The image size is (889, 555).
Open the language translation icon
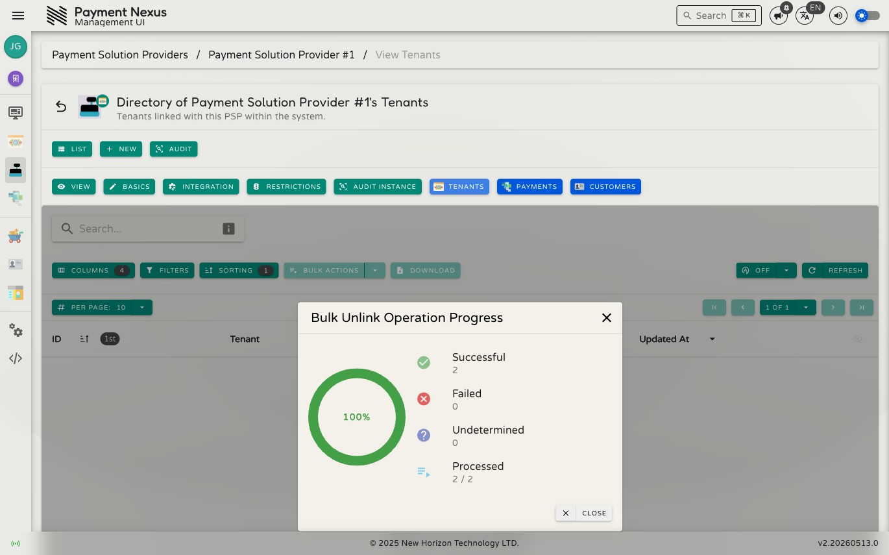pos(805,16)
